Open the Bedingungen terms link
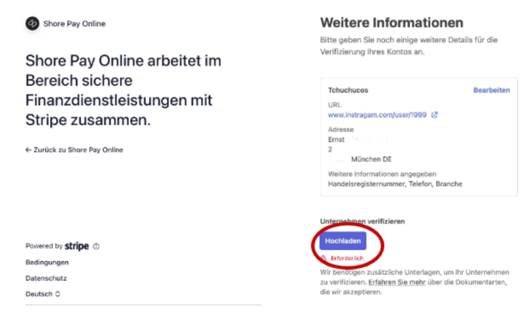The image size is (520, 313). tap(47, 263)
